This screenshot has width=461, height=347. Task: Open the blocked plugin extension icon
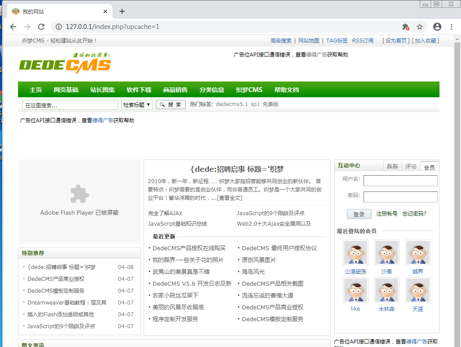pos(406,26)
